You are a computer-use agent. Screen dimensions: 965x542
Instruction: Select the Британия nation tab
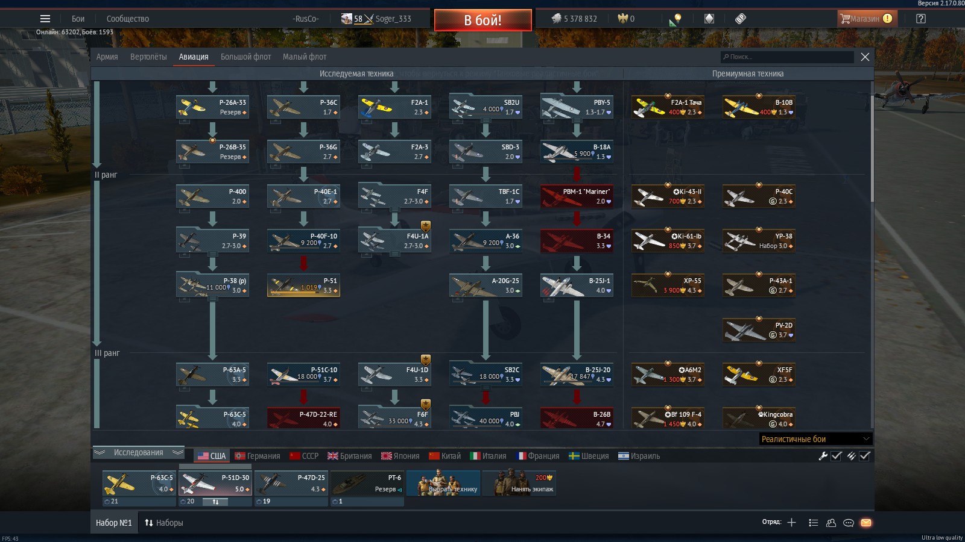pyautogui.click(x=349, y=456)
